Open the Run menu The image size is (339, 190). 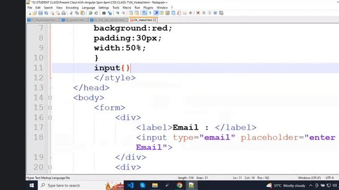pos(137,7)
